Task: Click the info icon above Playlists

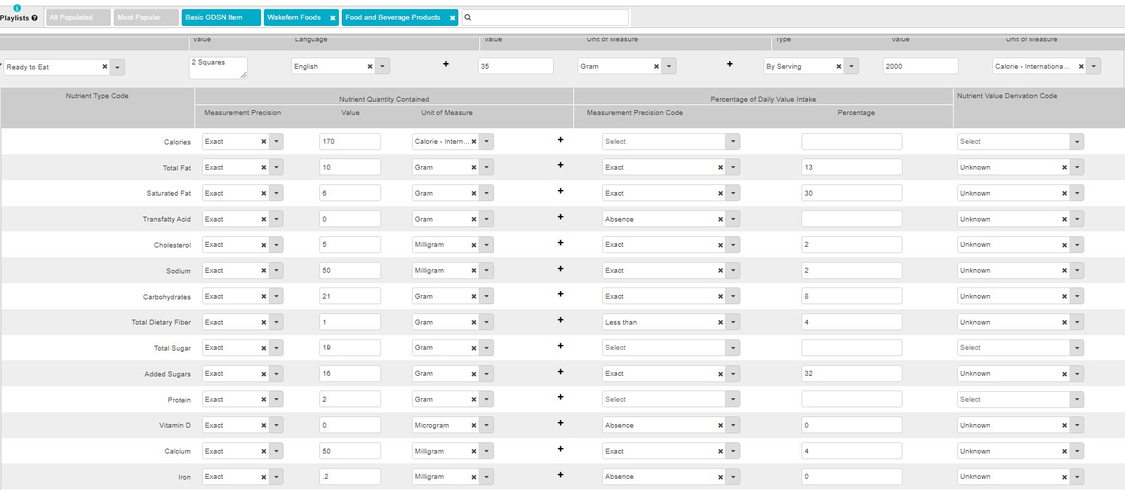Action: [17, 8]
